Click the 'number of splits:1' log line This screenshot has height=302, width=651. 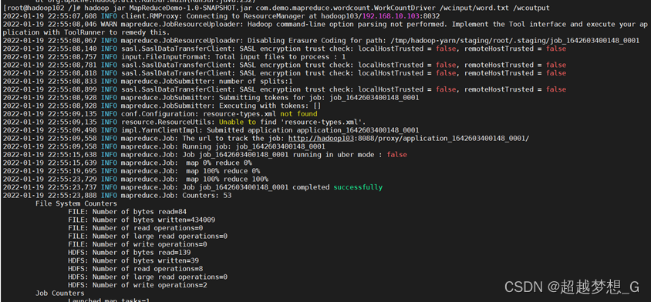147,82
